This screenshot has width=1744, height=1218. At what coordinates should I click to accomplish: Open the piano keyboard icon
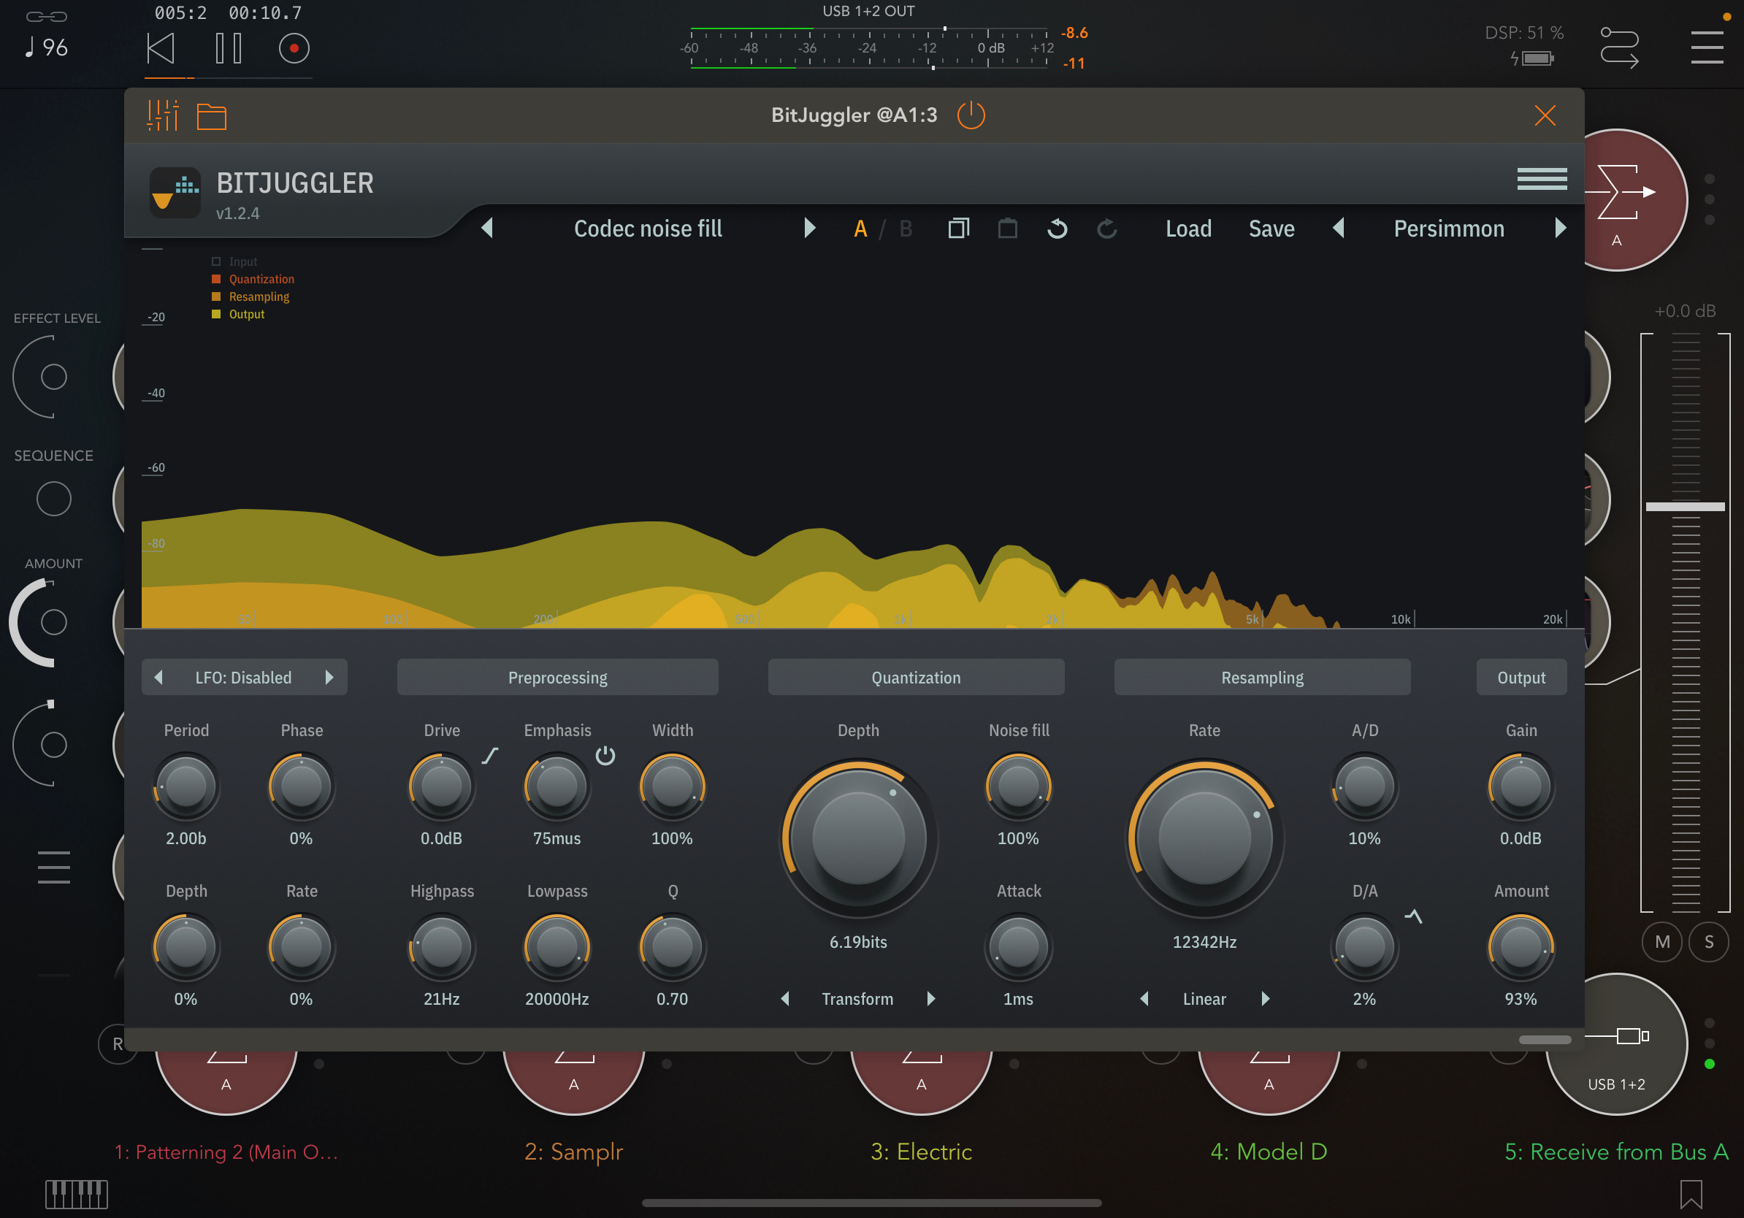pos(76,1194)
